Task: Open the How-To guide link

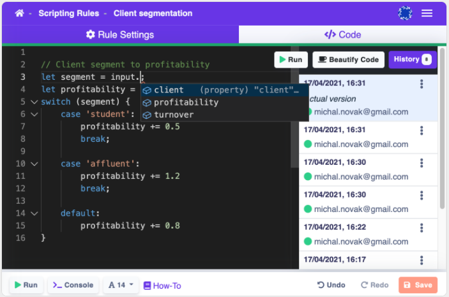Action: click(x=162, y=286)
